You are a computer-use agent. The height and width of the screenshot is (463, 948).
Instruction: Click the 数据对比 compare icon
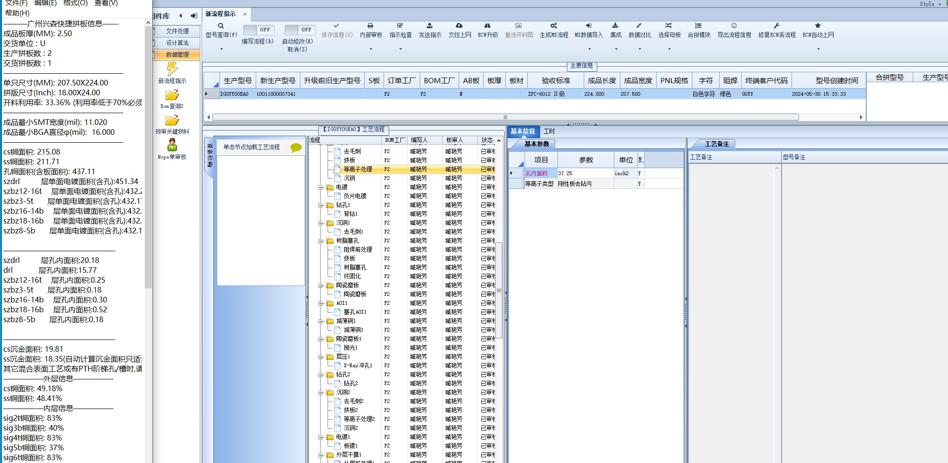coord(639,26)
